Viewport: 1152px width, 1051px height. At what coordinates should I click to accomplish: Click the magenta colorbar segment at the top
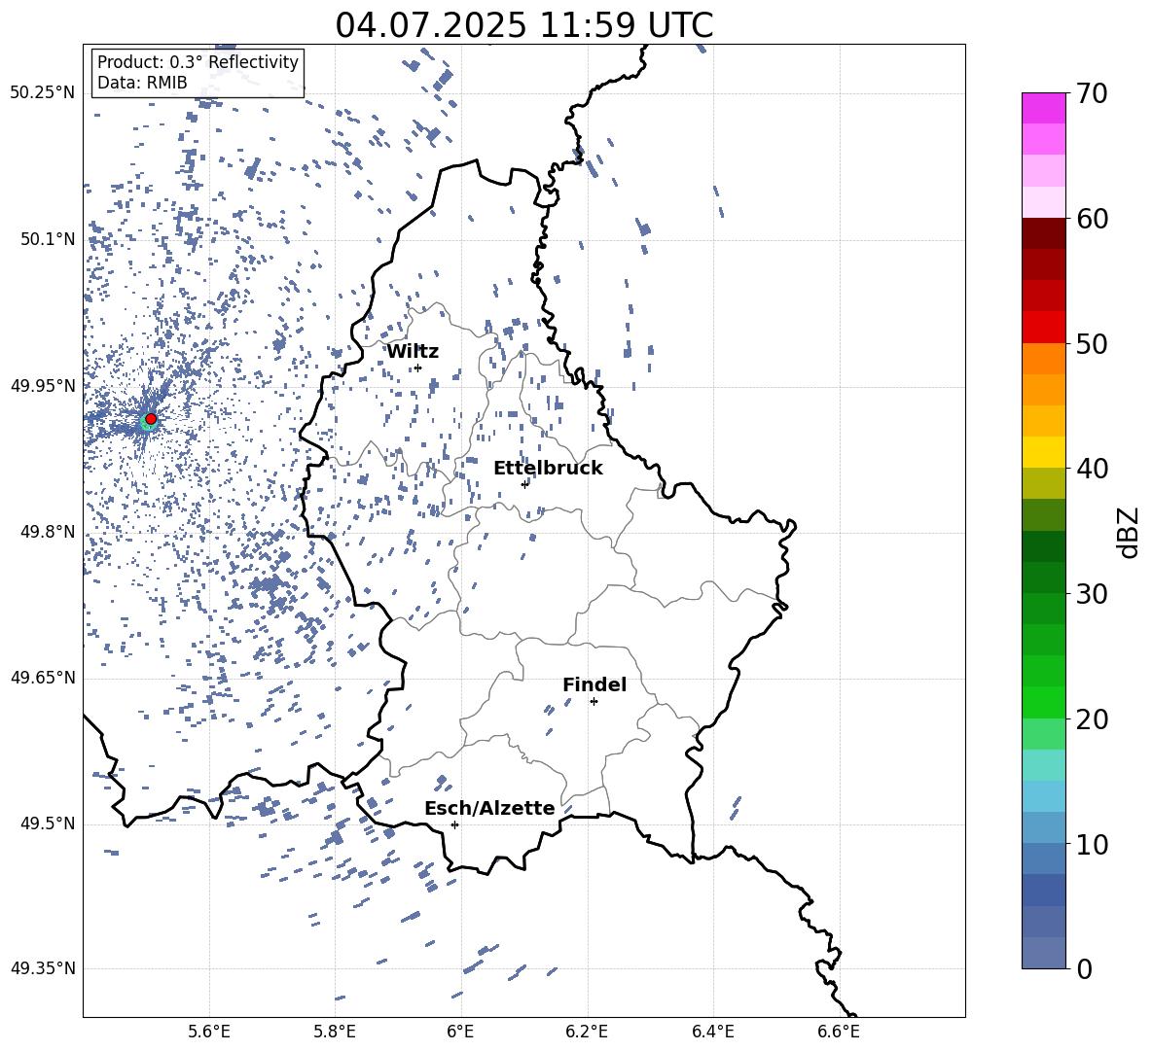(x=1044, y=108)
